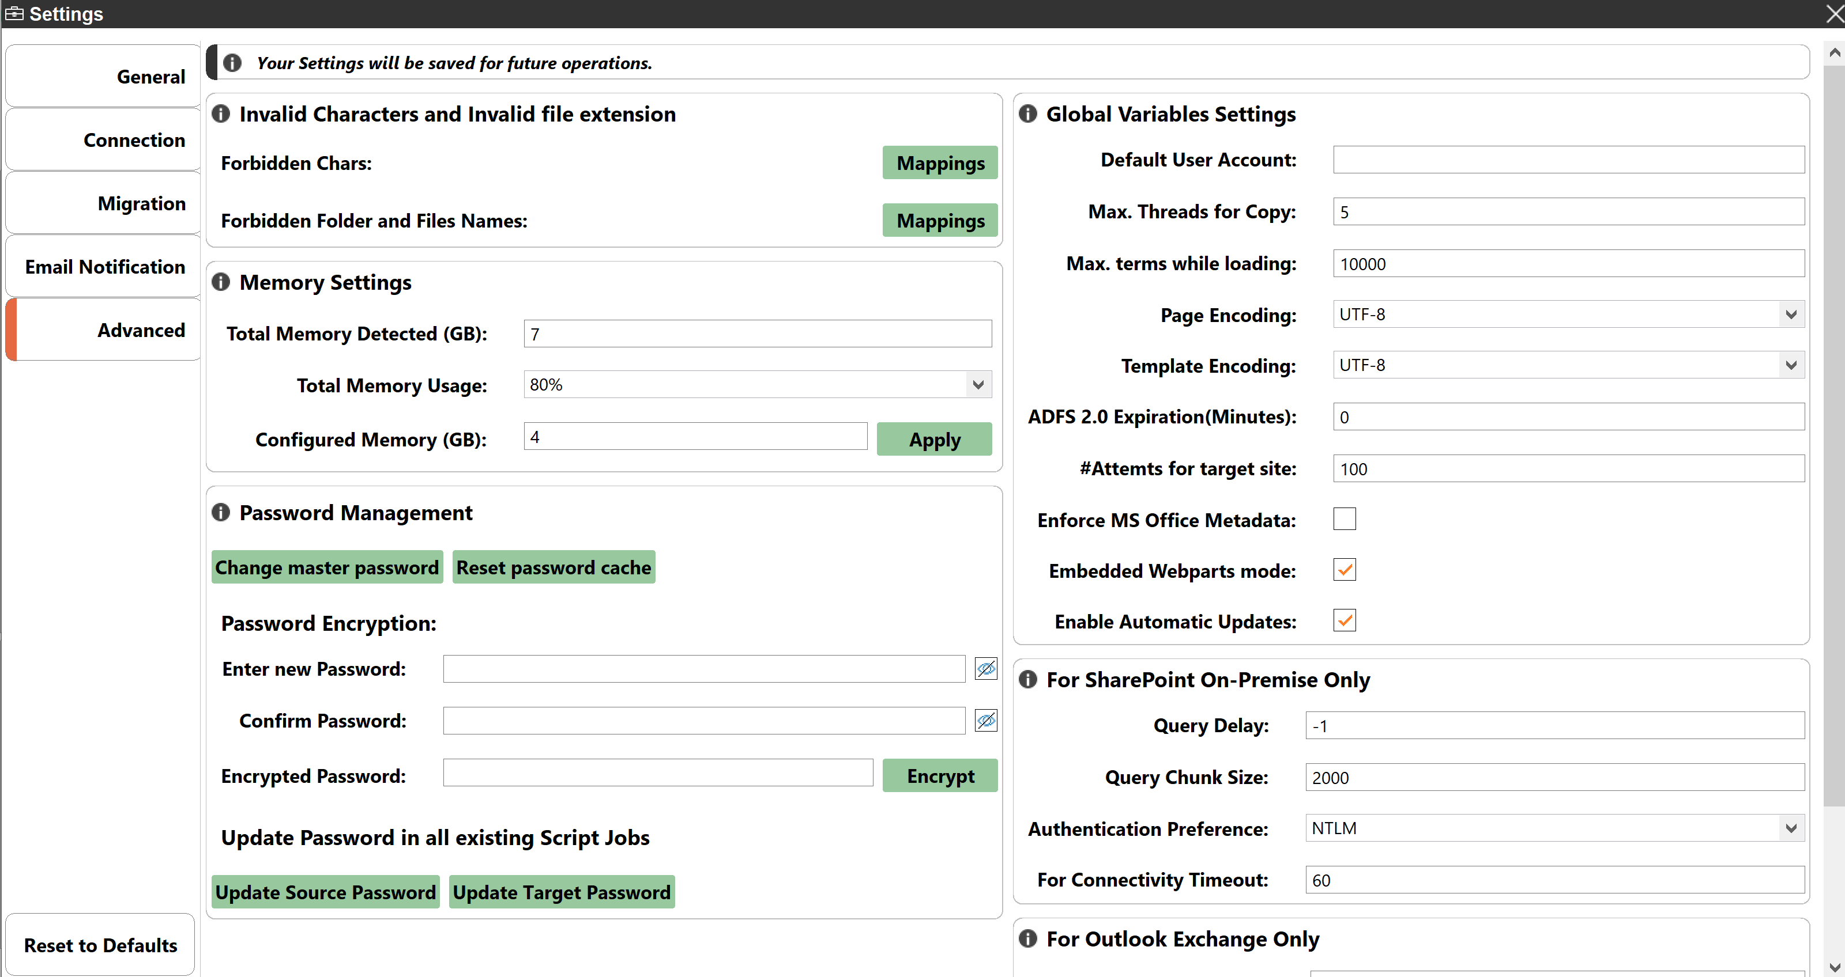Click the Memory Settings info icon

(x=222, y=282)
